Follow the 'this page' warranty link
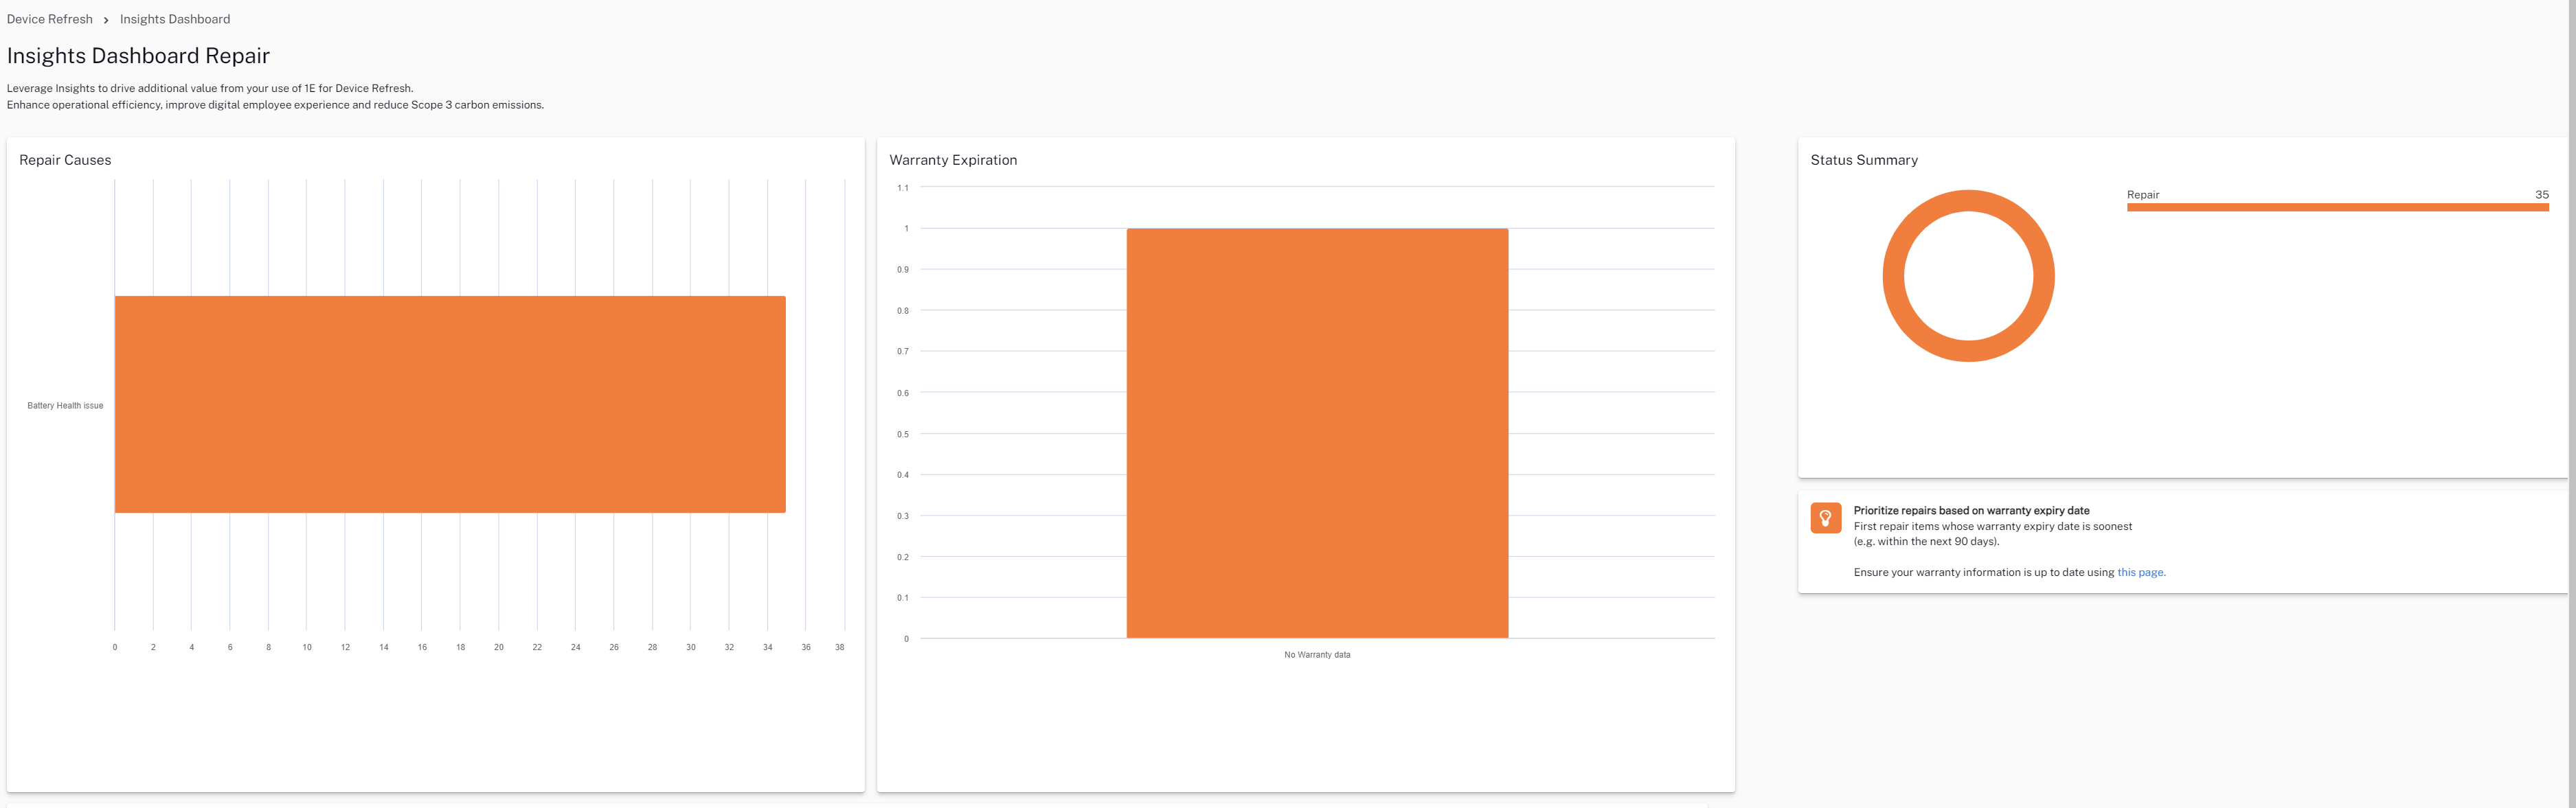The image size is (2576, 808). tap(2140, 573)
